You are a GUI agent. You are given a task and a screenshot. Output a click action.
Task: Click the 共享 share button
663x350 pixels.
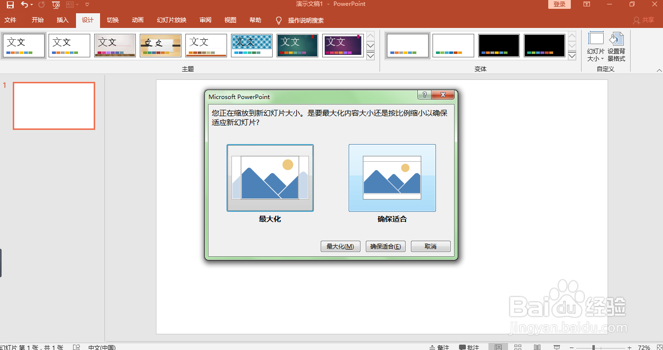tap(644, 20)
